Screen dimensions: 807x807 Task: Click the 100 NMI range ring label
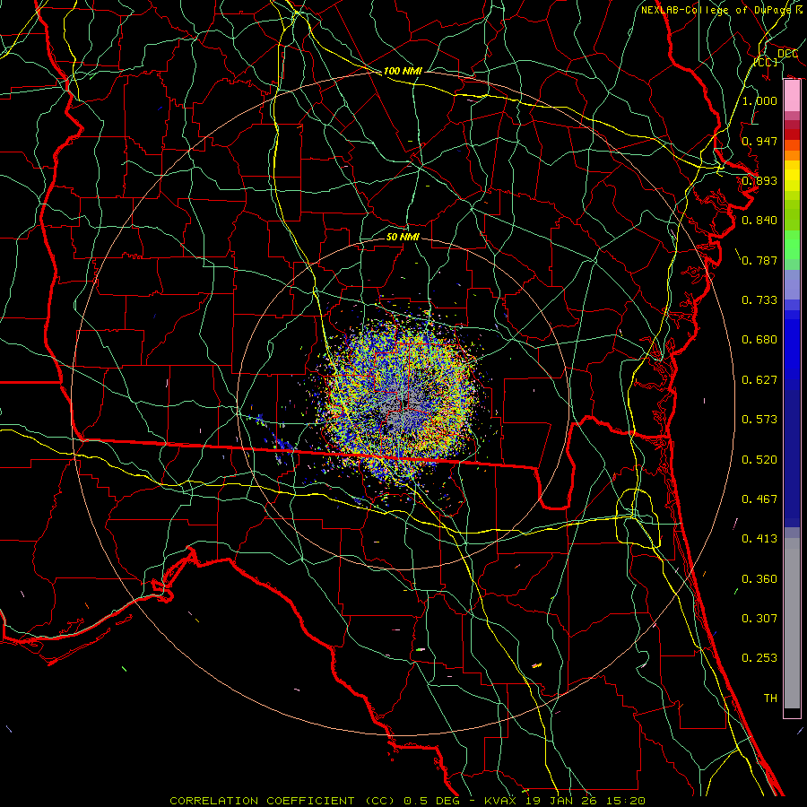tap(403, 71)
